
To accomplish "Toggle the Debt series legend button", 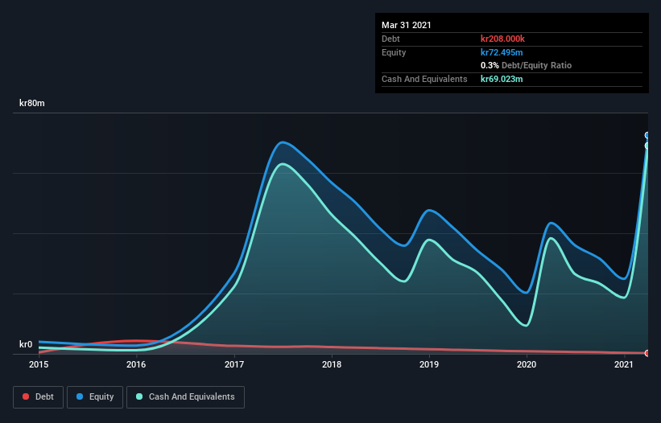I will pyautogui.click(x=39, y=397).
